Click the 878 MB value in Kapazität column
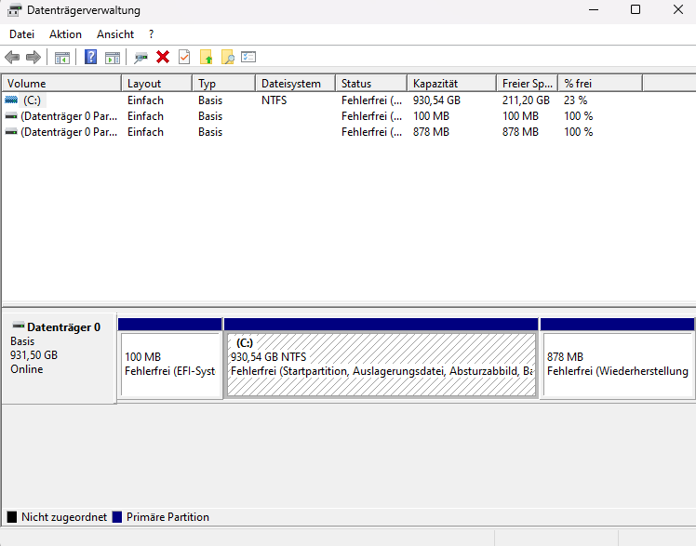 coord(431,132)
